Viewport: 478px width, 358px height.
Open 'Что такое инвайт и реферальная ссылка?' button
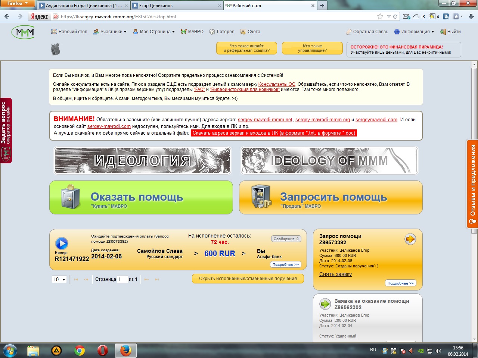coord(246,48)
